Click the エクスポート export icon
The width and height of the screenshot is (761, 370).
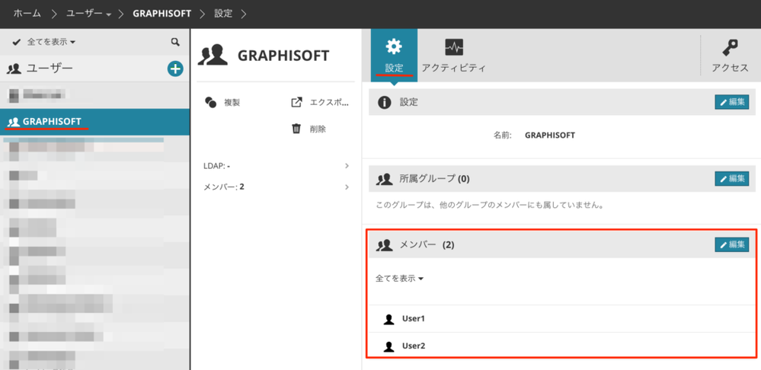pos(296,102)
